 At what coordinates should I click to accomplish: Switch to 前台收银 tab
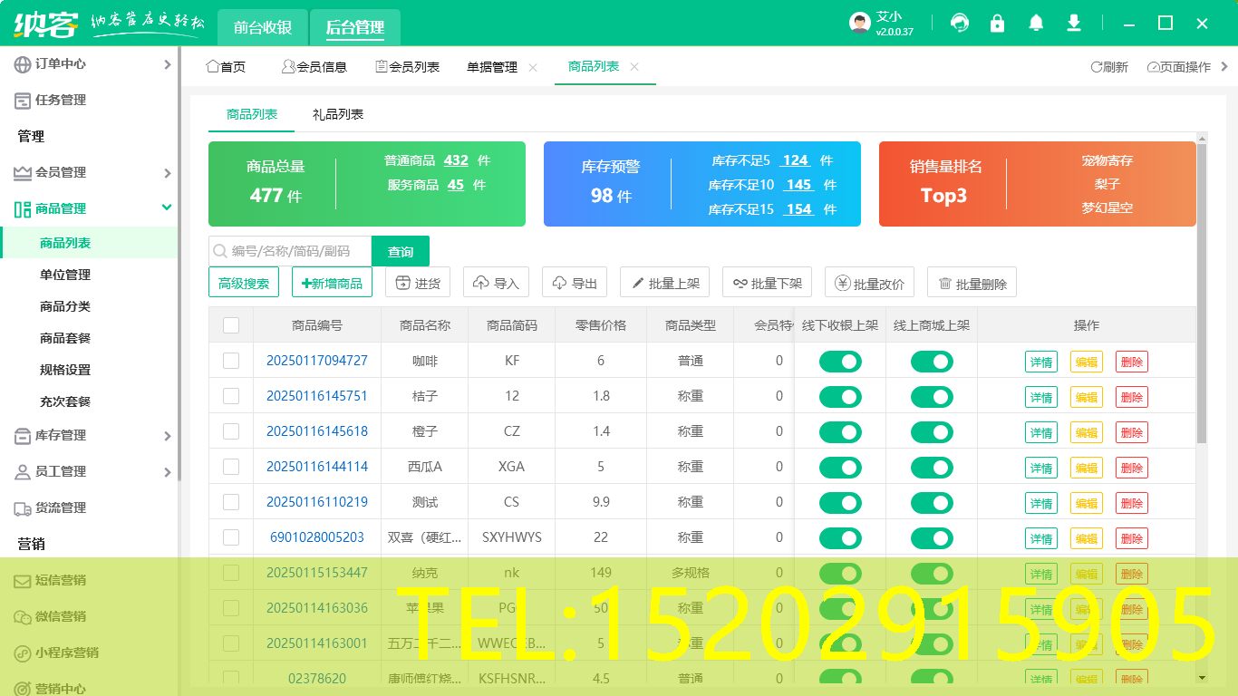coord(263,27)
